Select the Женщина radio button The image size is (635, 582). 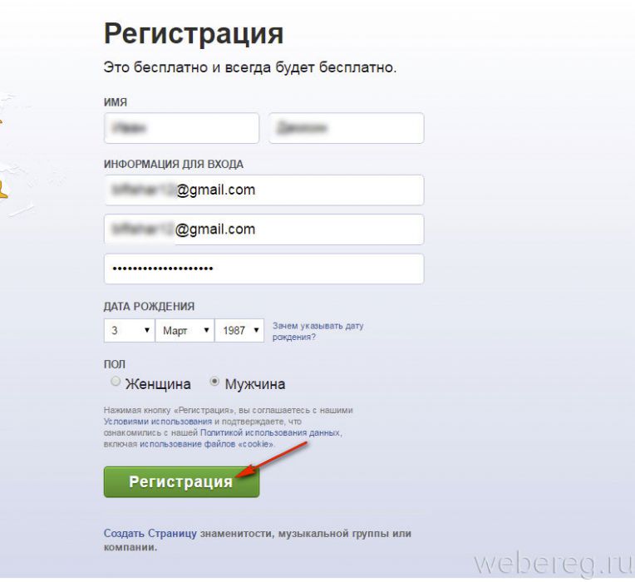coord(116,382)
